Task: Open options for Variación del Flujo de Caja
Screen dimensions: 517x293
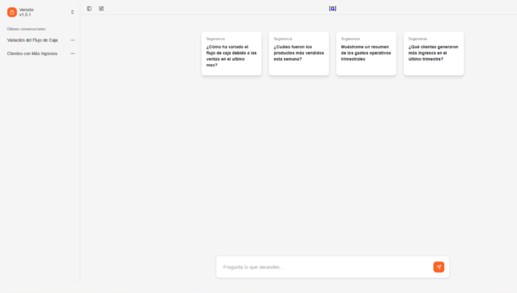Action: (72, 40)
